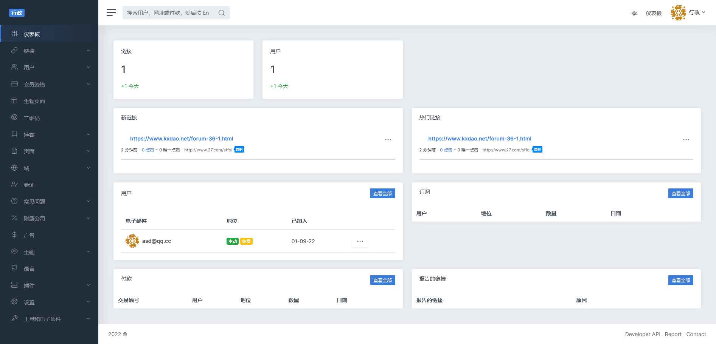
Task: Open three-dot options for the 新链接 entry
Action: pos(388,140)
